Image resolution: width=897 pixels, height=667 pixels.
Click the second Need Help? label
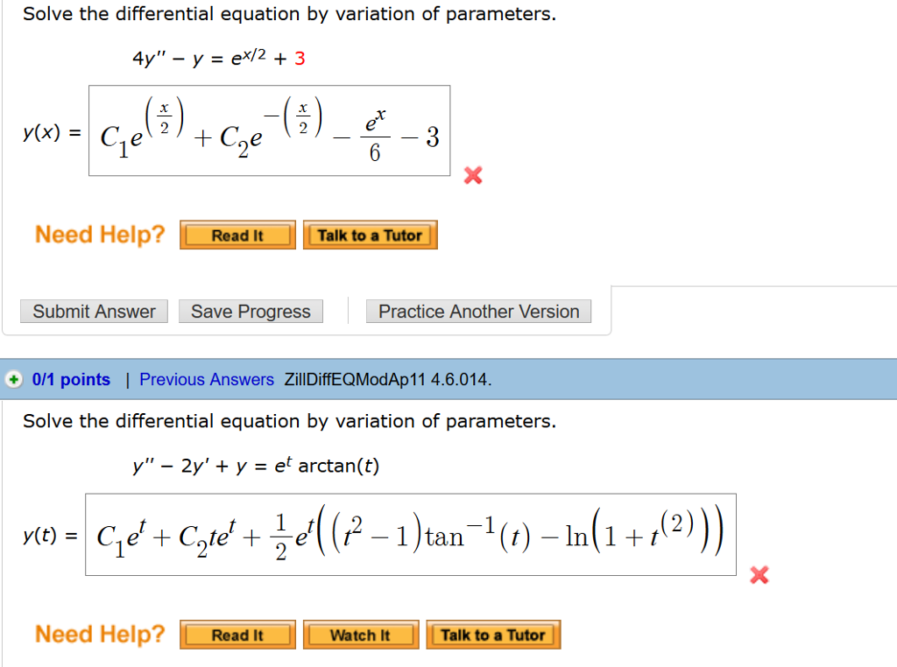tap(99, 634)
